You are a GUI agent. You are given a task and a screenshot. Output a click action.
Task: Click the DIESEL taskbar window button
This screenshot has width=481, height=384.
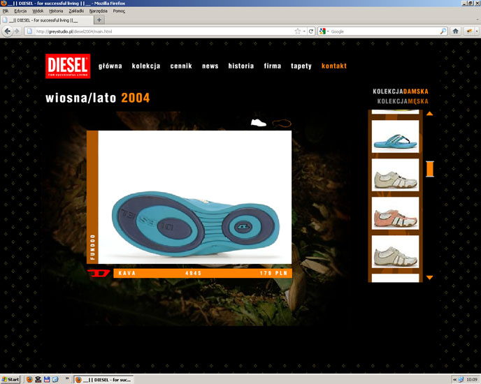click(x=103, y=379)
